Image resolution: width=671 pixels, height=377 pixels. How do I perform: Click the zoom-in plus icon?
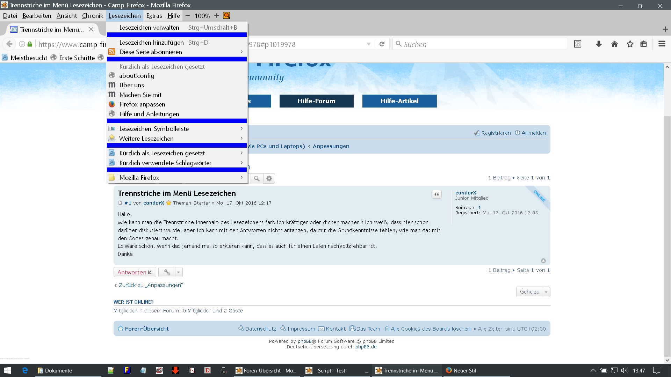216,16
